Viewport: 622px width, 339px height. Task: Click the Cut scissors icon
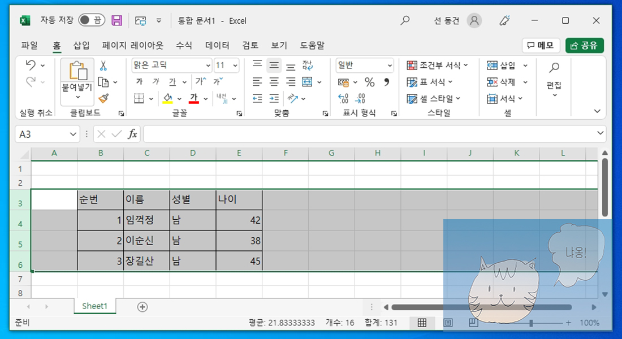coord(103,66)
